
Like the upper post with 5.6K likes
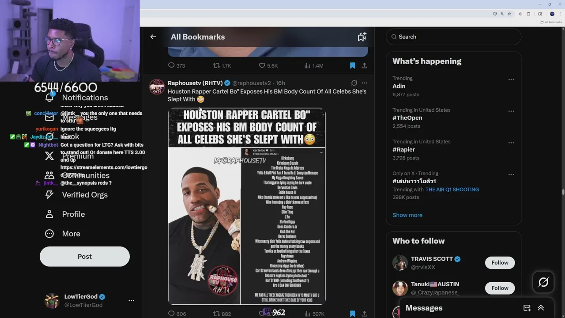click(x=268, y=65)
